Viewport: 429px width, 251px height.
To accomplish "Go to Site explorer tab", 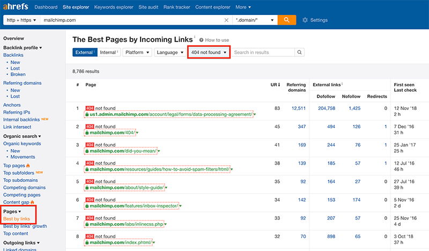I will click(x=76, y=7).
